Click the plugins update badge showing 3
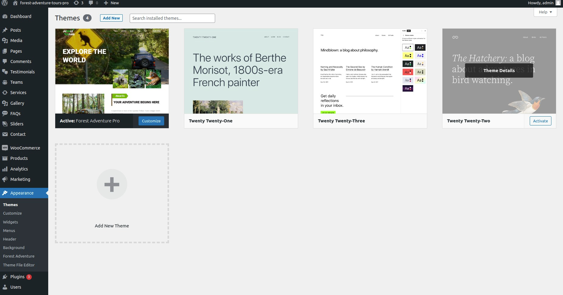The image size is (563, 295). (29, 277)
